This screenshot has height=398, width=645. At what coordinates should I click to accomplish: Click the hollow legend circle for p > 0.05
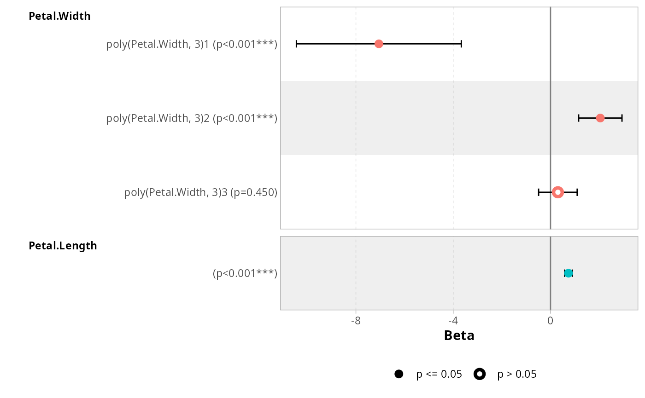click(480, 374)
